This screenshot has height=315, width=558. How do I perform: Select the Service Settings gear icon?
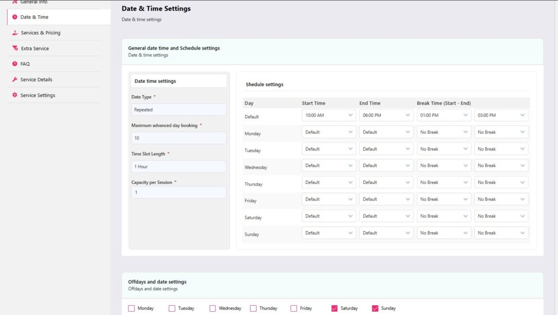(15, 95)
